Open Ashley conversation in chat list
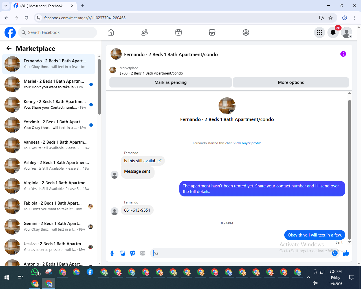 49,166
